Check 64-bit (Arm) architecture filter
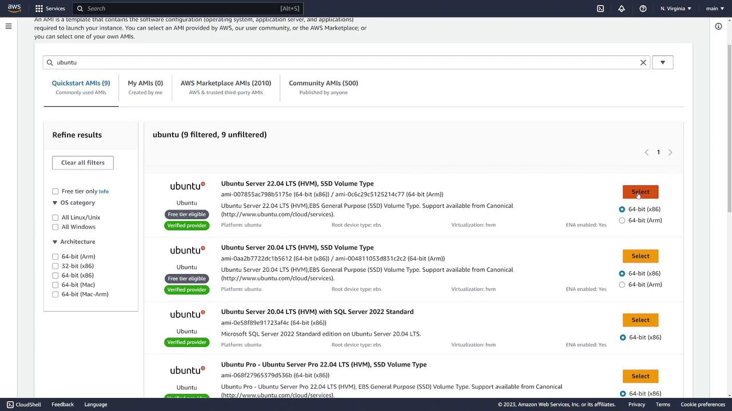The width and height of the screenshot is (732, 411). (x=55, y=256)
